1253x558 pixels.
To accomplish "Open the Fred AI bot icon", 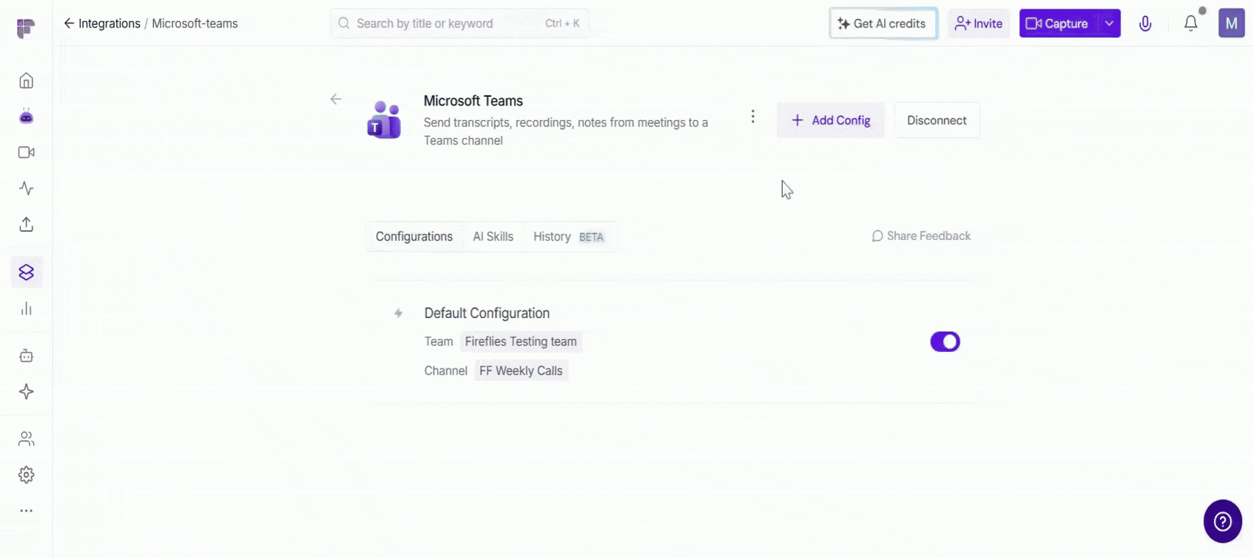I will (26, 116).
